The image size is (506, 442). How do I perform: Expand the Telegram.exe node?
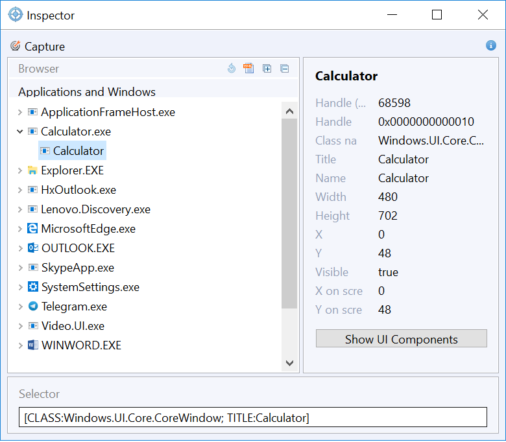pyautogui.click(x=20, y=307)
